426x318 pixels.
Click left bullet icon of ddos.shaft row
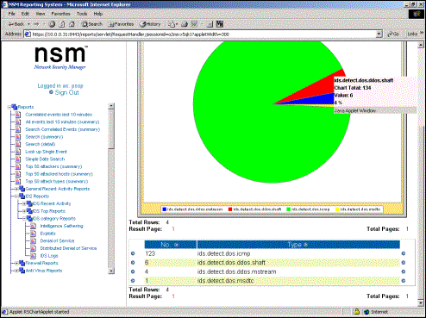coord(133,263)
